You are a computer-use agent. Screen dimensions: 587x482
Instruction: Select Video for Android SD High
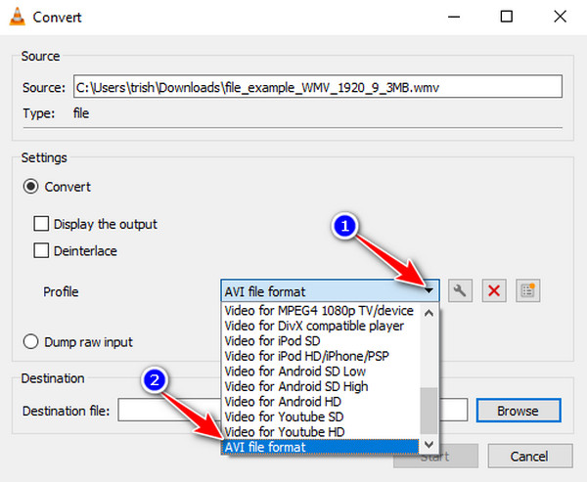321,386
